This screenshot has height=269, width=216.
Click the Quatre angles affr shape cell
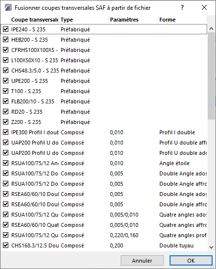pos(183,225)
